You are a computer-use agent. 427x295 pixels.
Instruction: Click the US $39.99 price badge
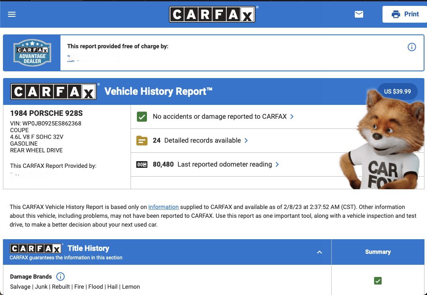[x=397, y=91]
